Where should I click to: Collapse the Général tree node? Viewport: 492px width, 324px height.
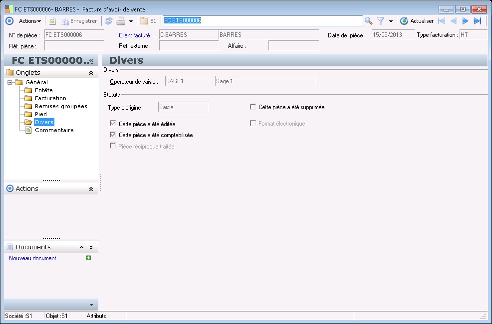click(9, 82)
